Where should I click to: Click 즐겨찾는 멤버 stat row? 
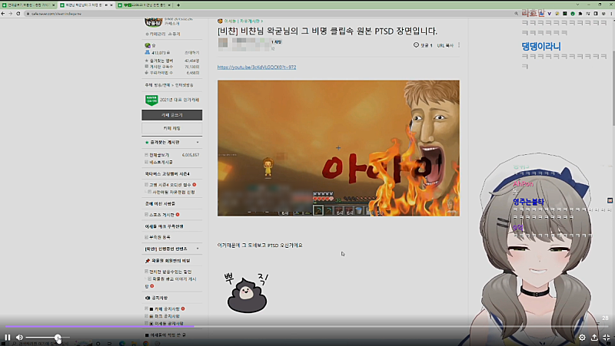point(171,61)
